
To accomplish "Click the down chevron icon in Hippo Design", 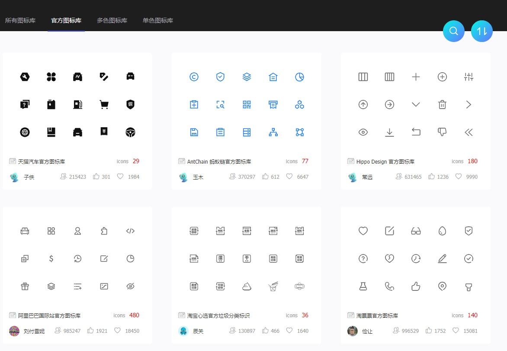I will (x=416, y=104).
